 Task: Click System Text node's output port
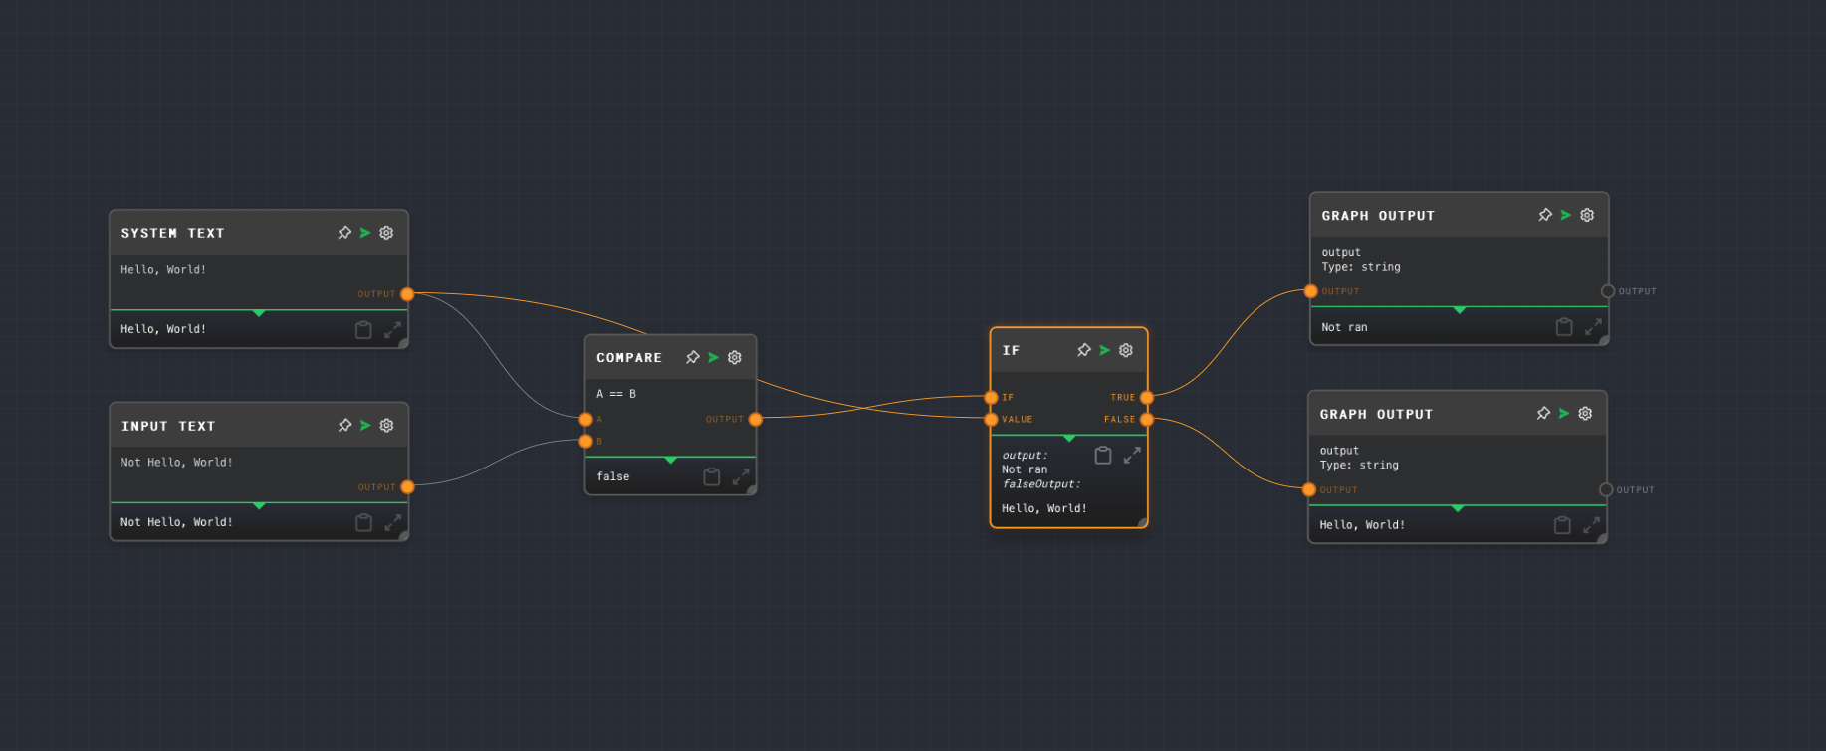[x=407, y=294]
